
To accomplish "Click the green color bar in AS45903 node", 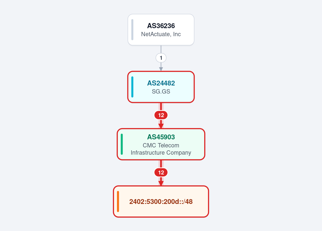I will coord(122,144).
